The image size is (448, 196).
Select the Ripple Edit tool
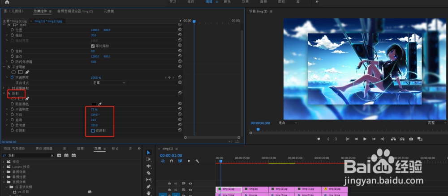click(x=148, y=166)
